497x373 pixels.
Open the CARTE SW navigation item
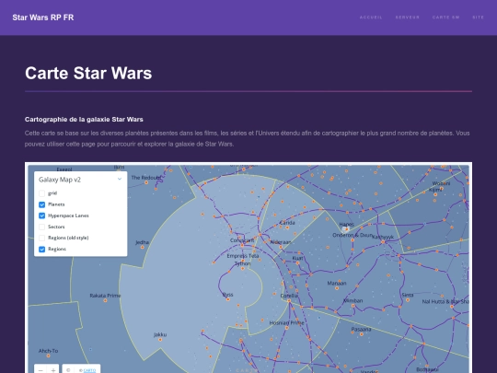tap(446, 17)
